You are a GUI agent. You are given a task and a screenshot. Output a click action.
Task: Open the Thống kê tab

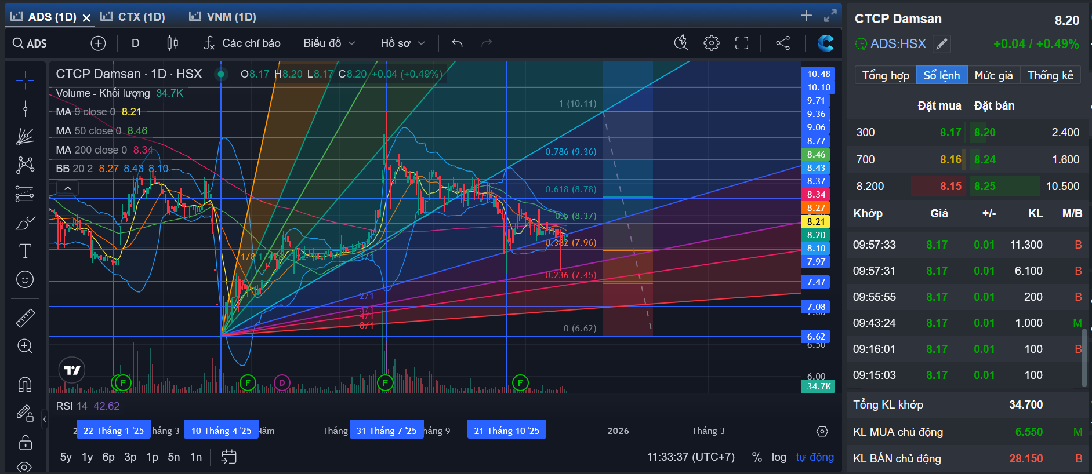pos(1050,75)
